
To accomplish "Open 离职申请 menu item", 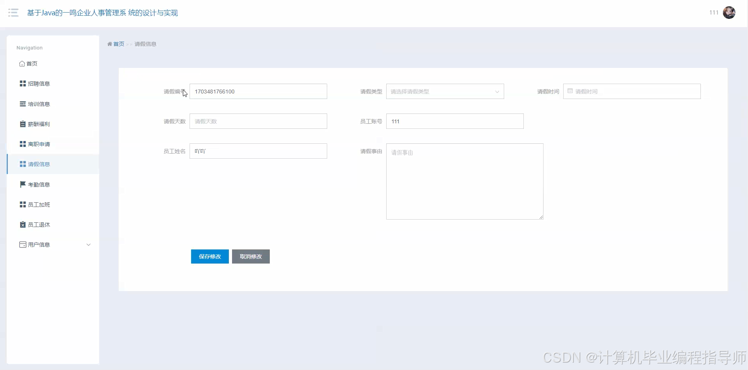I will pos(53,144).
